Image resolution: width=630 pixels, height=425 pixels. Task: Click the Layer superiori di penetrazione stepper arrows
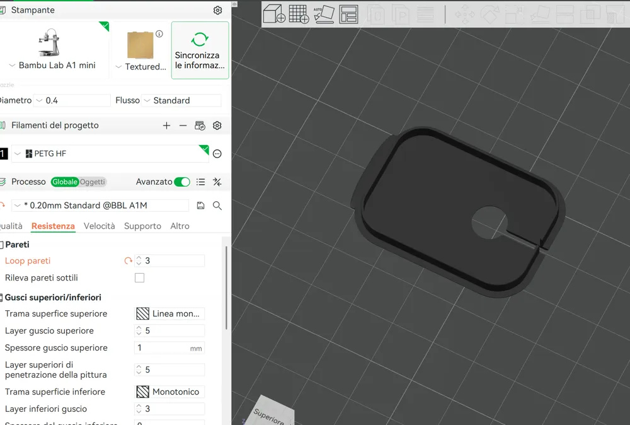click(x=139, y=370)
